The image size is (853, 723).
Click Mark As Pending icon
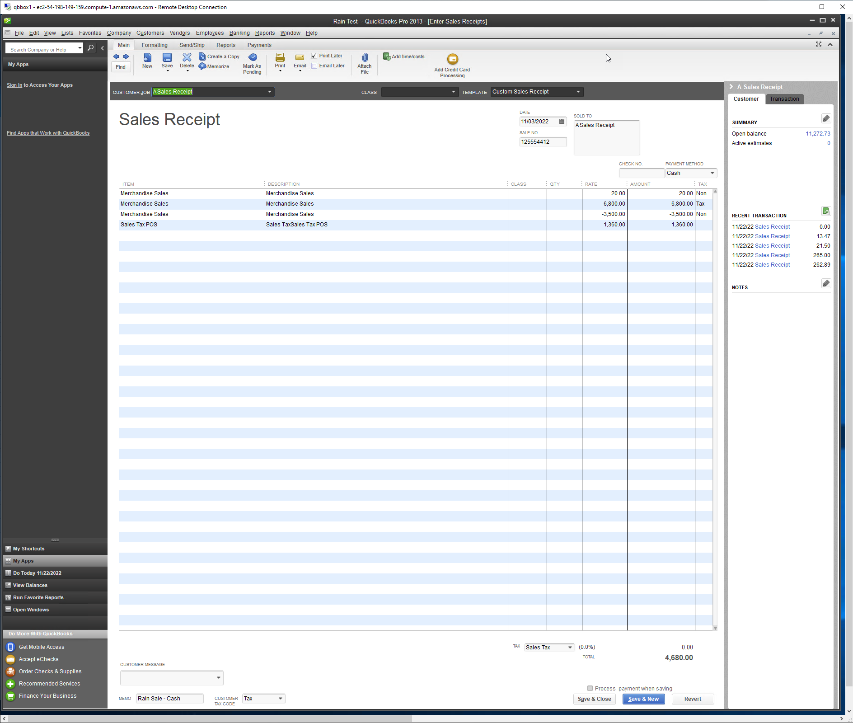tap(253, 57)
